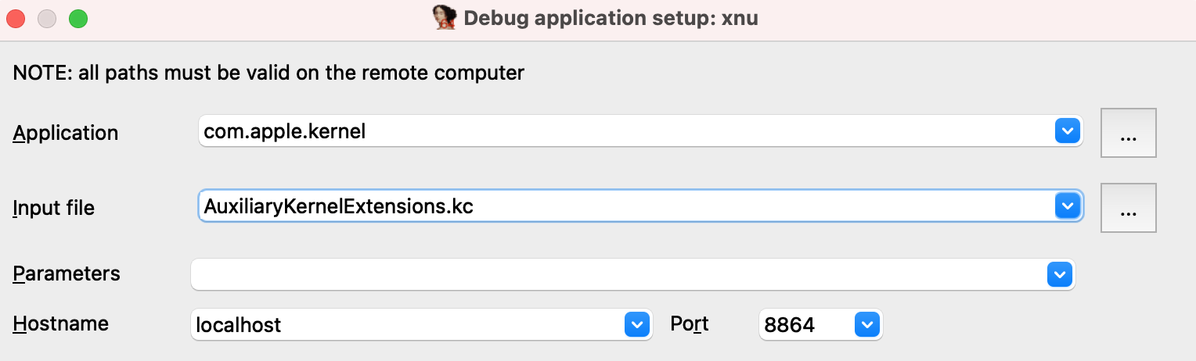Click the 8864 port field

[806, 323]
